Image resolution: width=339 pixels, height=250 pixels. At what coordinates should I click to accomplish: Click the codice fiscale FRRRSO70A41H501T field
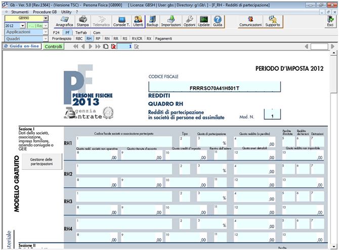pyautogui.click(x=215, y=87)
